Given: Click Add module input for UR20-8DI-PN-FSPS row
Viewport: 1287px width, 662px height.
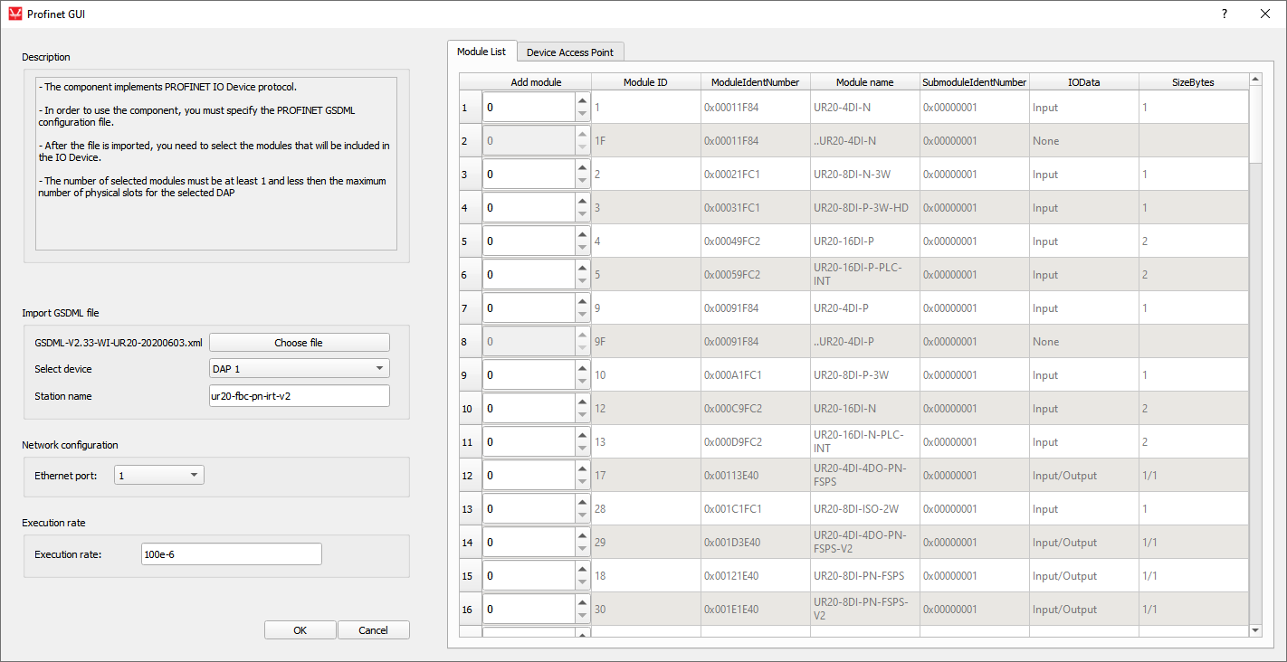Looking at the screenshot, I should [528, 576].
